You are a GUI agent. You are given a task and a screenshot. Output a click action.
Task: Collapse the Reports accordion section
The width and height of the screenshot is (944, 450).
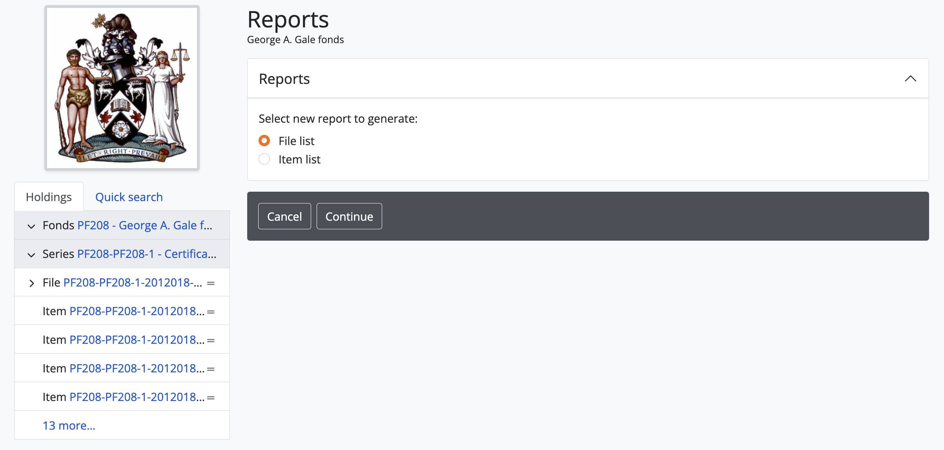(910, 79)
